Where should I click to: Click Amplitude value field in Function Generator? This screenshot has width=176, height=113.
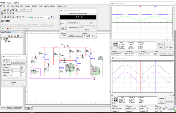pyautogui.click(x=16, y=73)
